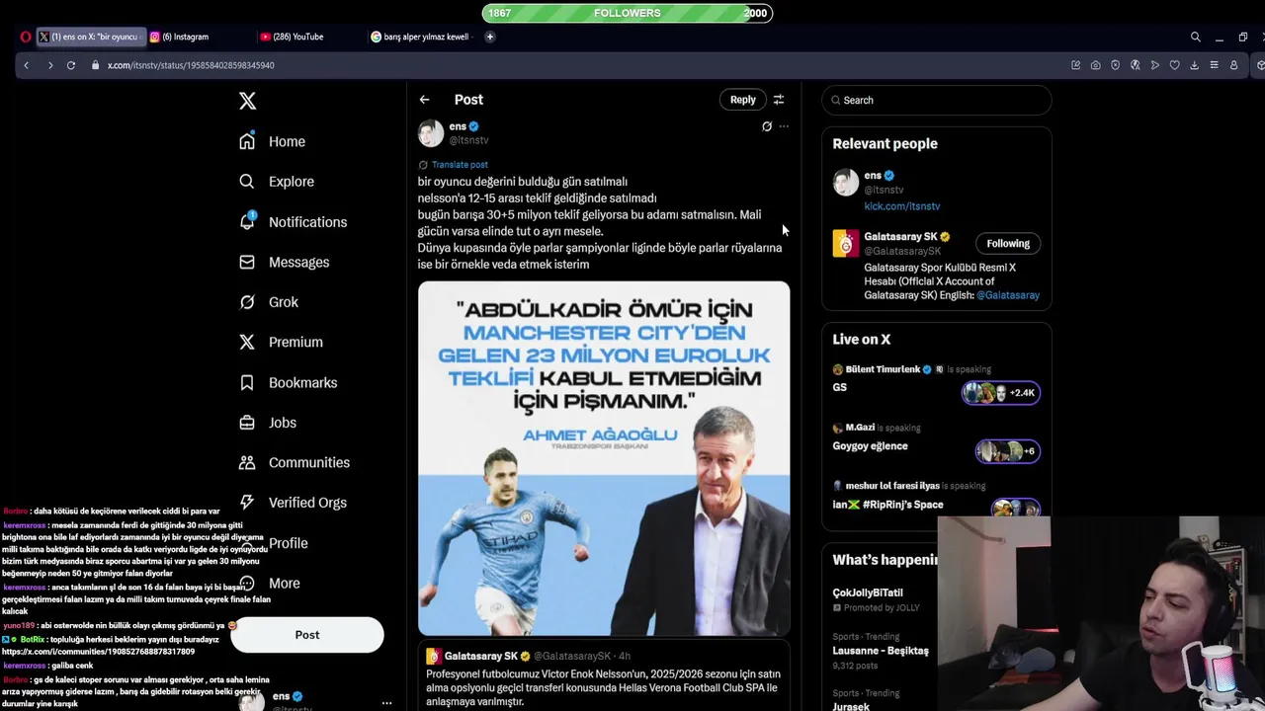Open Galatasaray SK in Relevant people
Screen dimensions: 1265x711
[900, 237]
